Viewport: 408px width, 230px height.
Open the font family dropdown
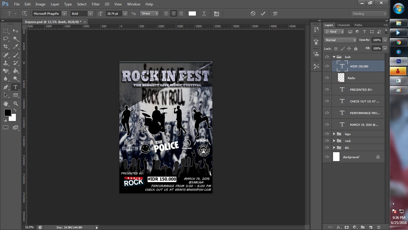(64, 13)
